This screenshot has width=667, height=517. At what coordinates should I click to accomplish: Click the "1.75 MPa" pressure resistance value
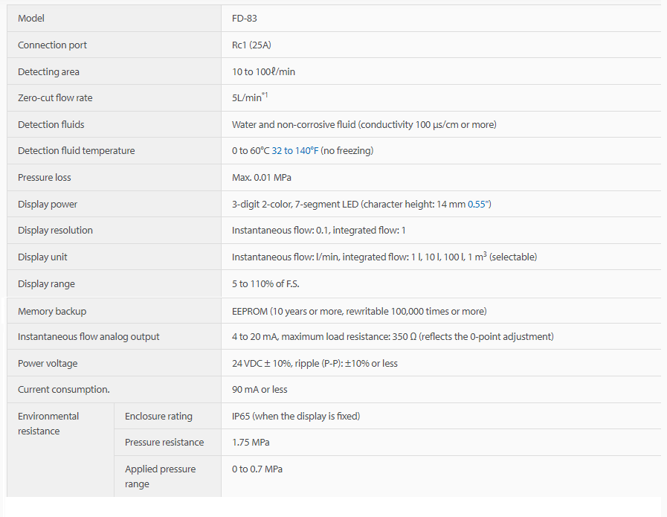(x=251, y=443)
